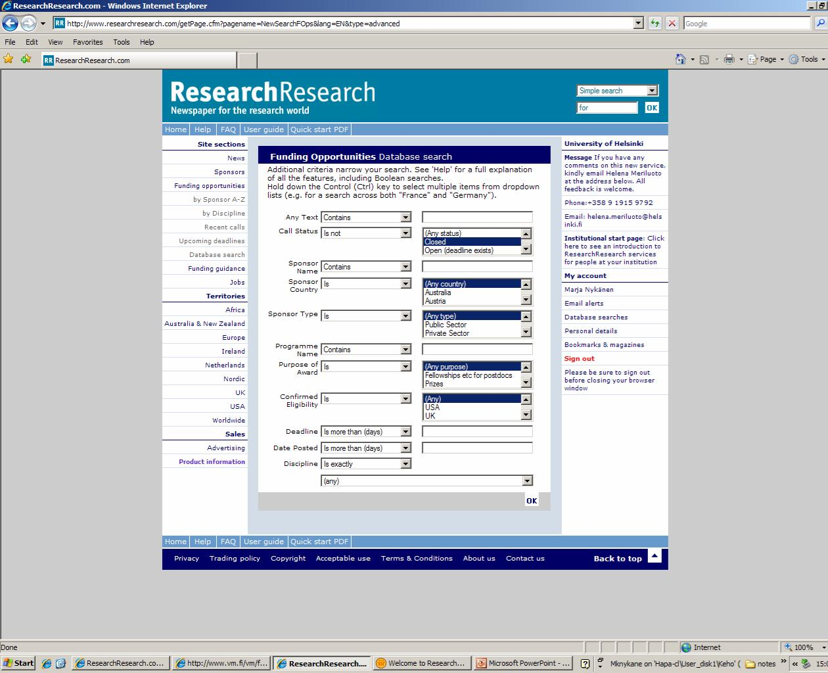Screen dimensions: 828x673
Task: Click the Sign out link
Action: coord(579,359)
